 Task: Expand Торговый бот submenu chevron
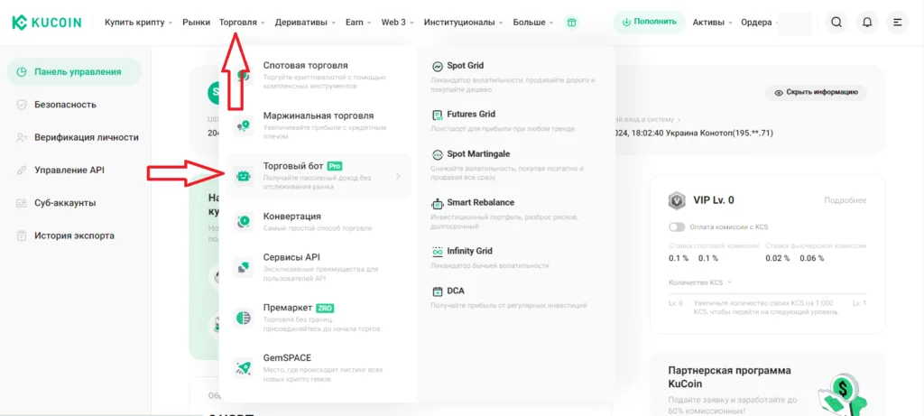(398, 176)
